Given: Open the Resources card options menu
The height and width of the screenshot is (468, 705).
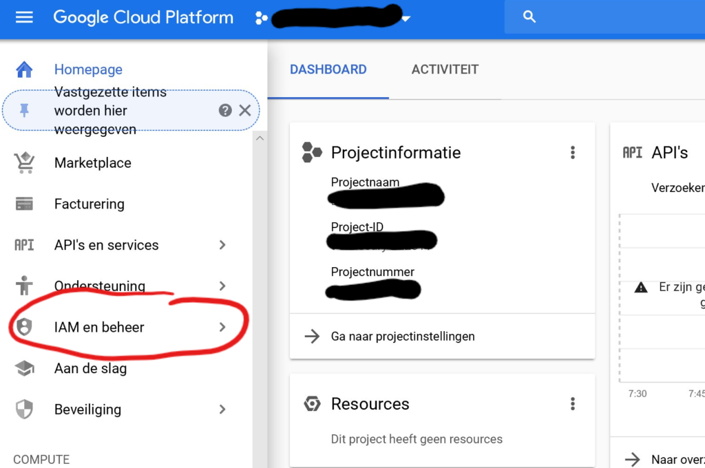Looking at the screenshot, I should click(x=572, y=404).
